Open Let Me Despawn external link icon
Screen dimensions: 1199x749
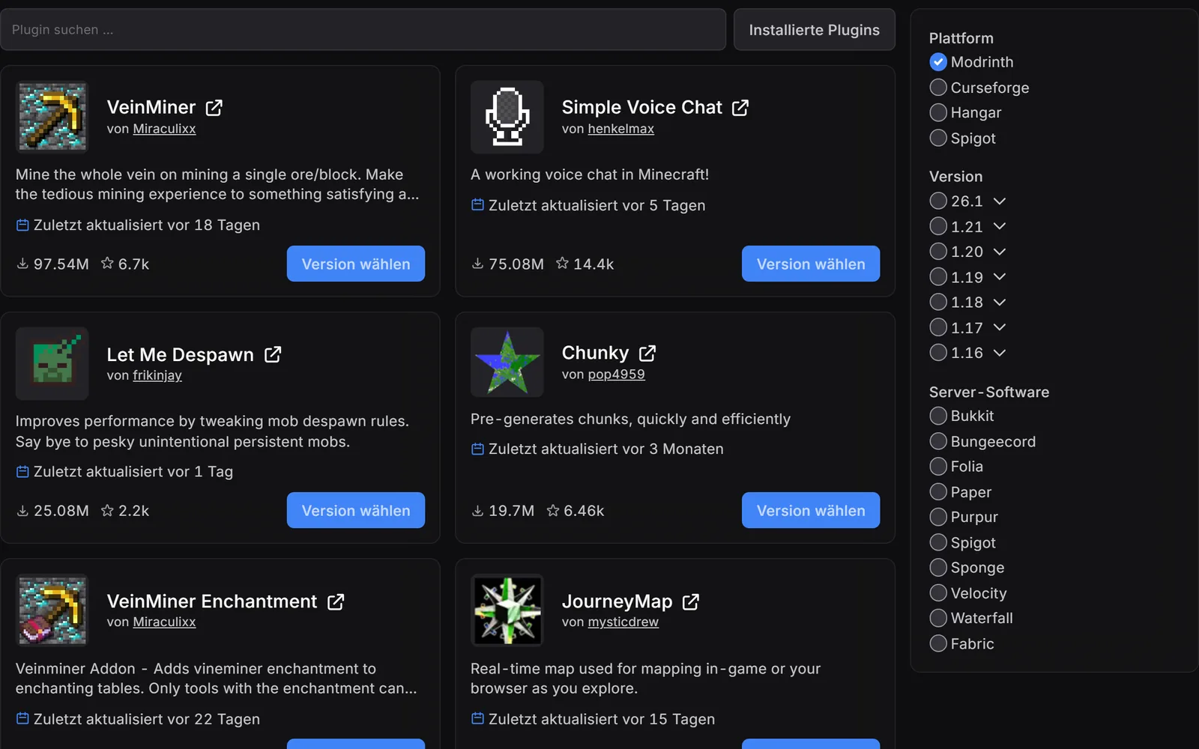[x=273, y=354]
